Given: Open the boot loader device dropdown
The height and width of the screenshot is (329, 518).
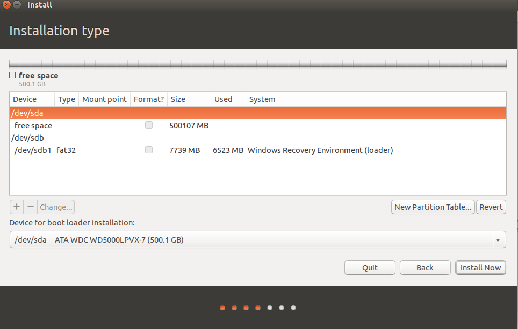Looking at the screenshot, I should (257, 240).
